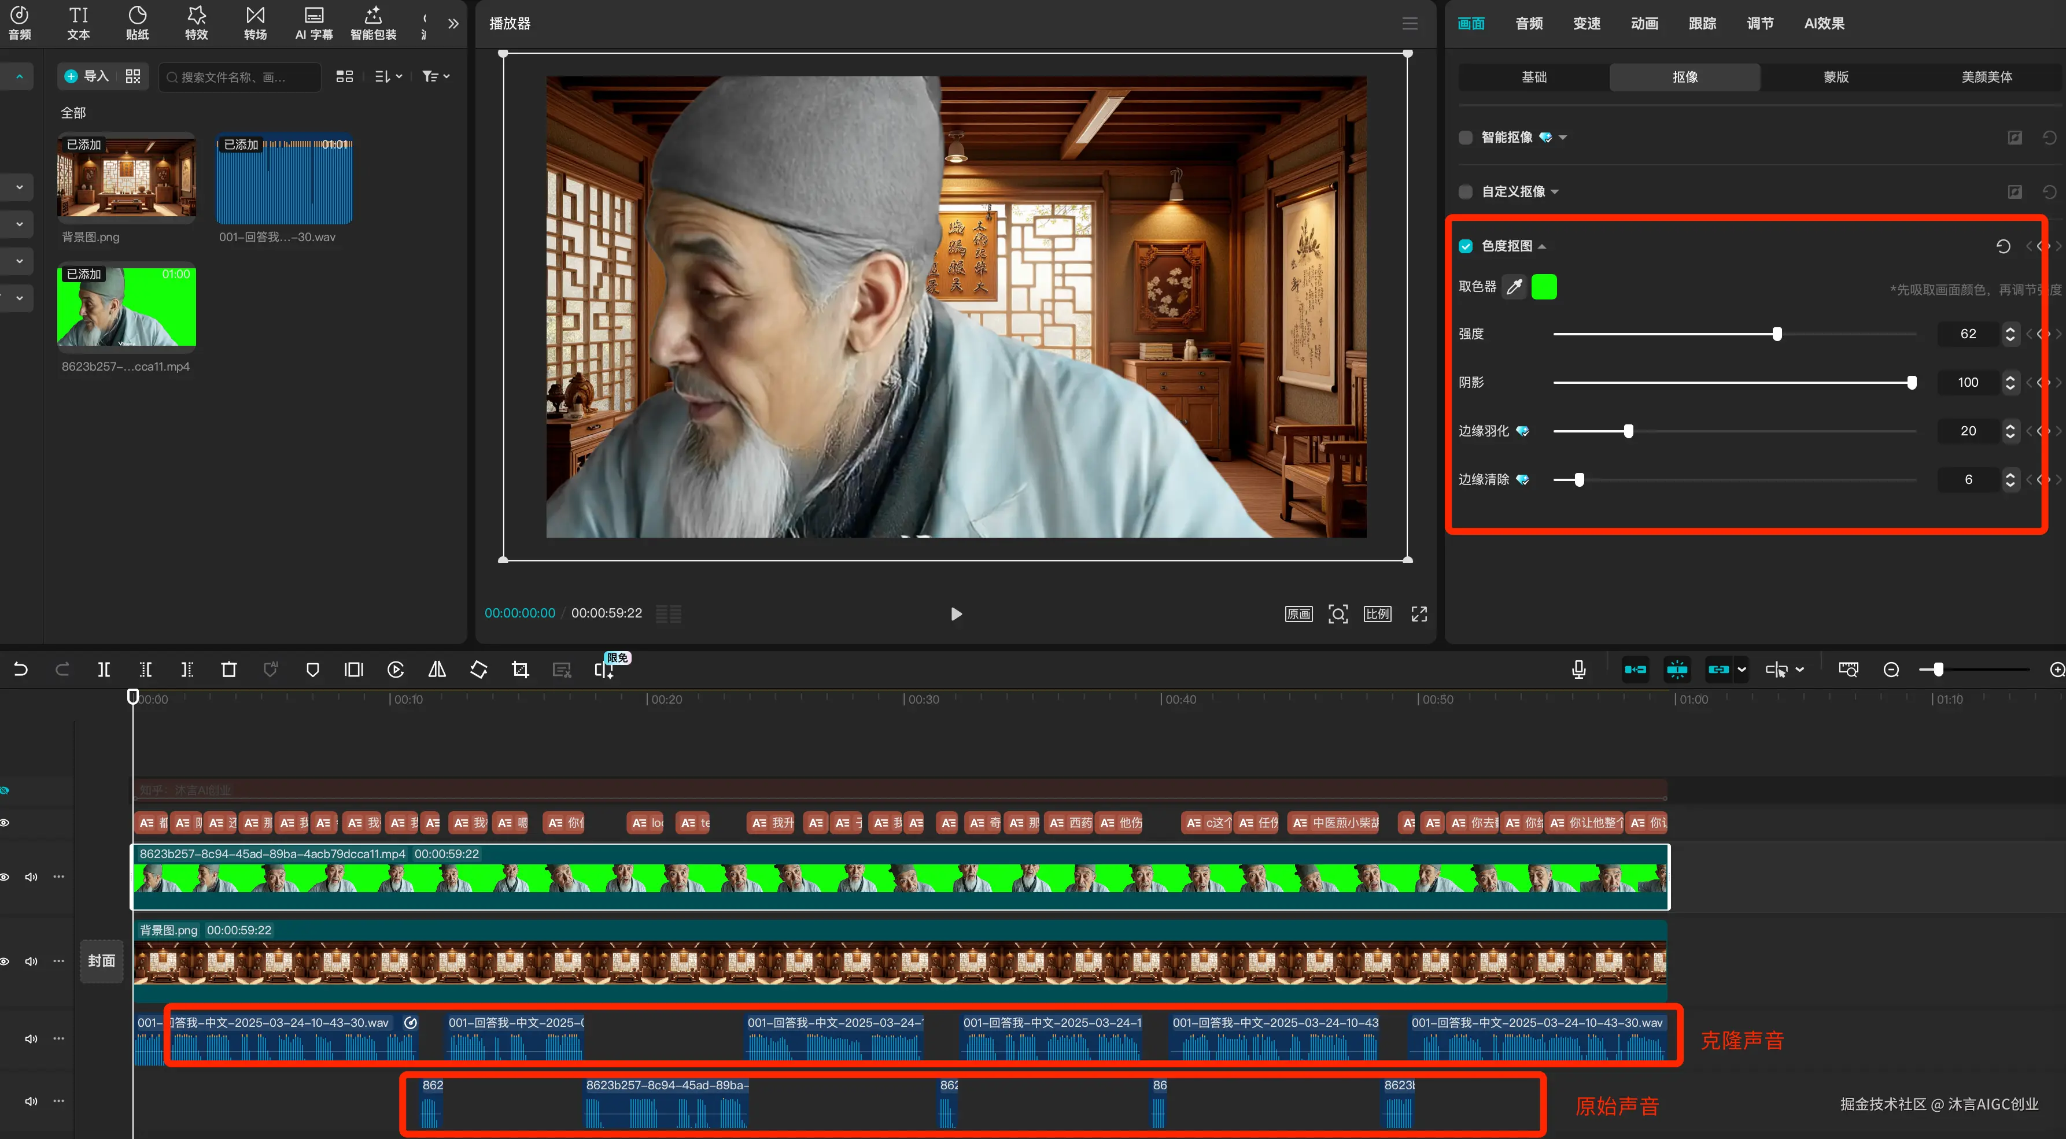The width and height of the screenshot is (2066, 1139).
Task: Pick color with the eyedropper tool
Action: tap(1514, 287)
